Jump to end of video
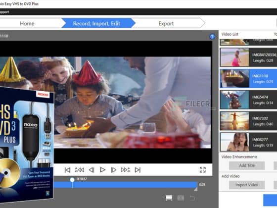 pos(138,170)
